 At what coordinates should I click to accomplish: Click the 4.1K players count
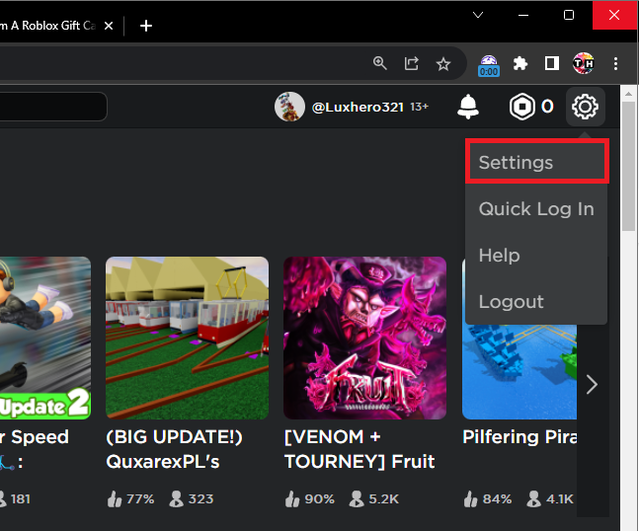[549, 498]
